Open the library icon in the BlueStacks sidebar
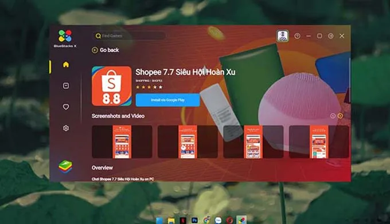This screenshot has width=390, height=224. coord(66,86)
